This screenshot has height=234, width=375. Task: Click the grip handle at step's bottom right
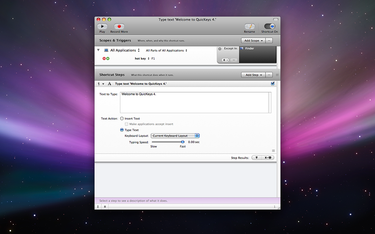pyautogui.click(x=273, y=151)
